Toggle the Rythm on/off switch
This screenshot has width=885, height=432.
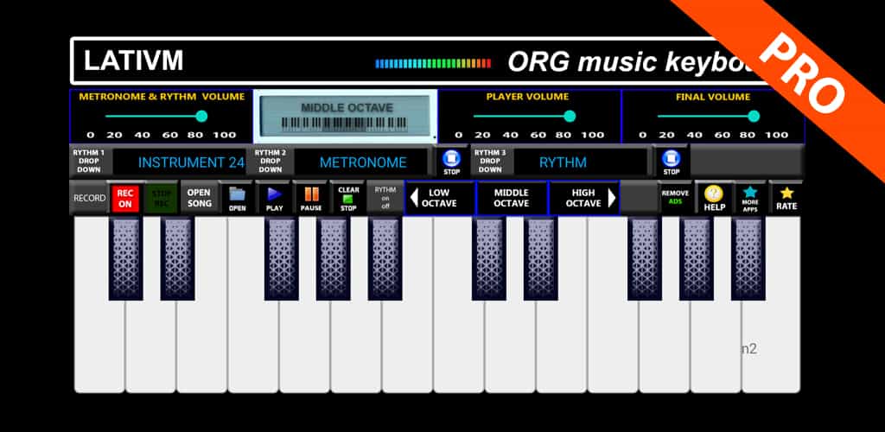coord(385,198)
